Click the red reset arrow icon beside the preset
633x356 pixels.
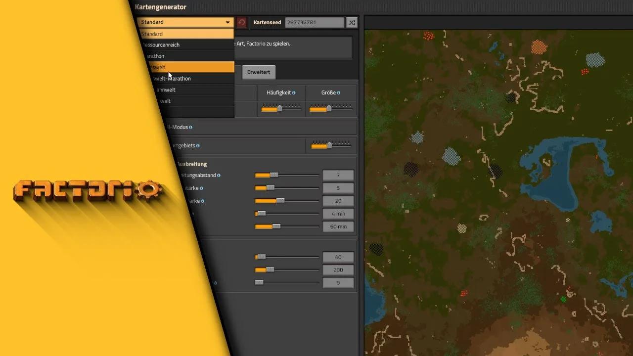coord(242,22)
